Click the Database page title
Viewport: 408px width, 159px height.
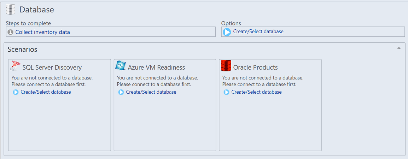pos(37,10)
